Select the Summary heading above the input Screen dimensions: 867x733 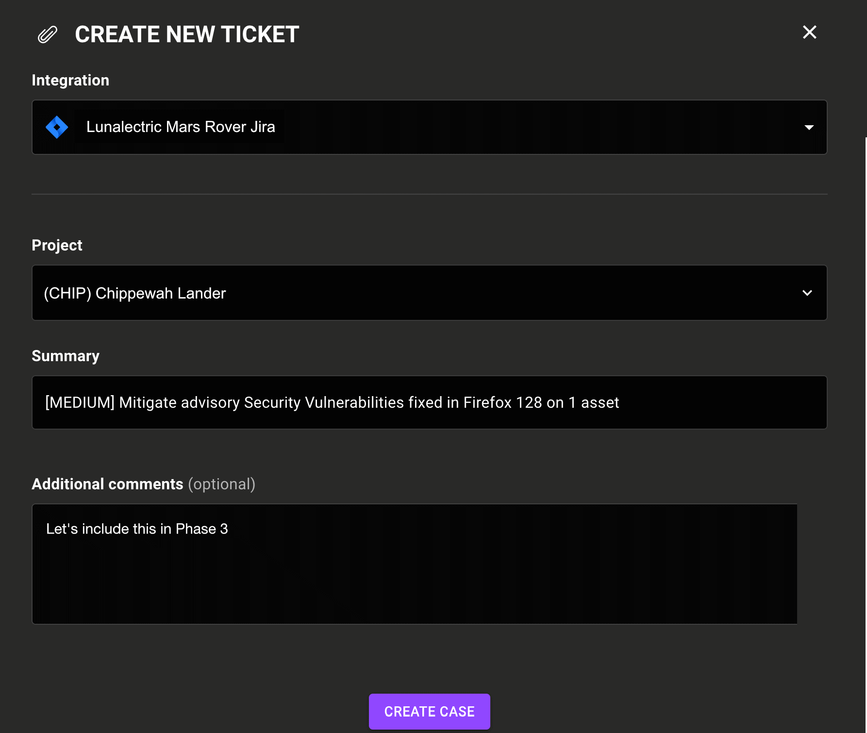(x=66, y=355)
